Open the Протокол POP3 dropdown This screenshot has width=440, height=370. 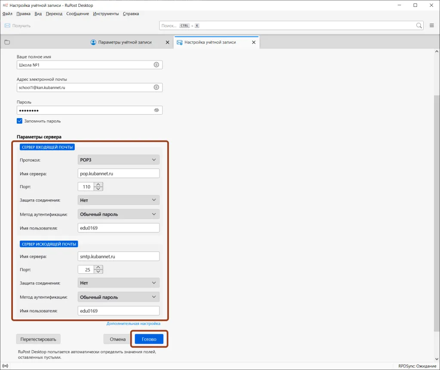[x=119, y=160]
